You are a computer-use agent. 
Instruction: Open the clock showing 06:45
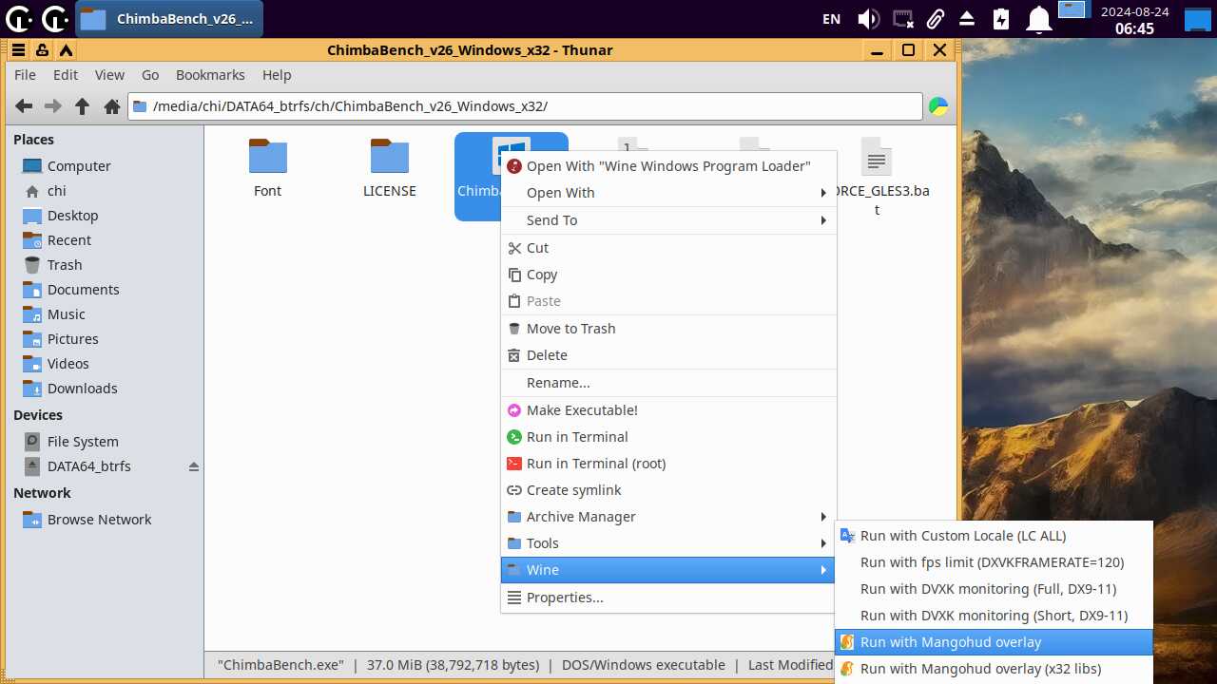1134,20
